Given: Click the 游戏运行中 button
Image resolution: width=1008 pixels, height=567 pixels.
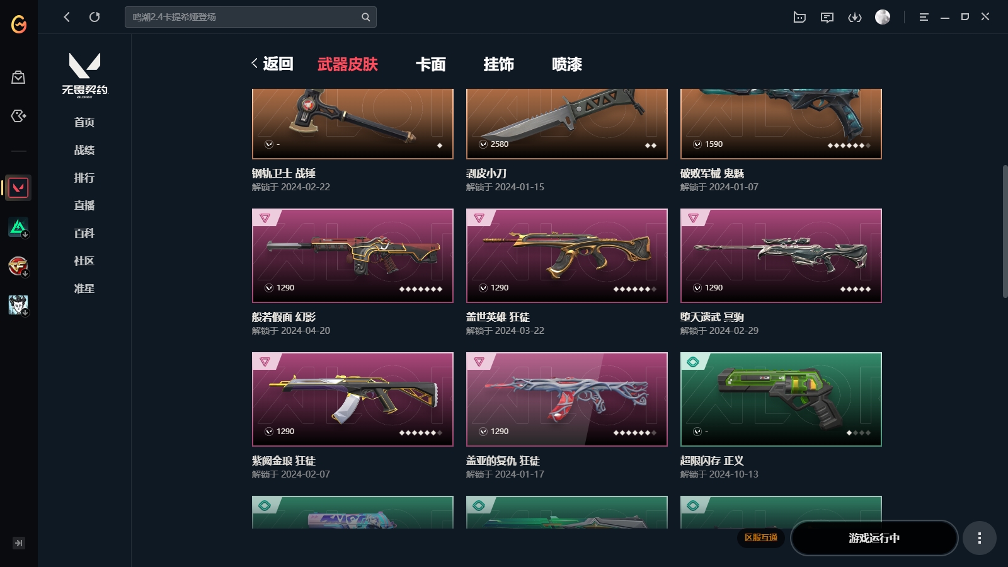Looking at the screenshot, I should [x=874, y=538].
